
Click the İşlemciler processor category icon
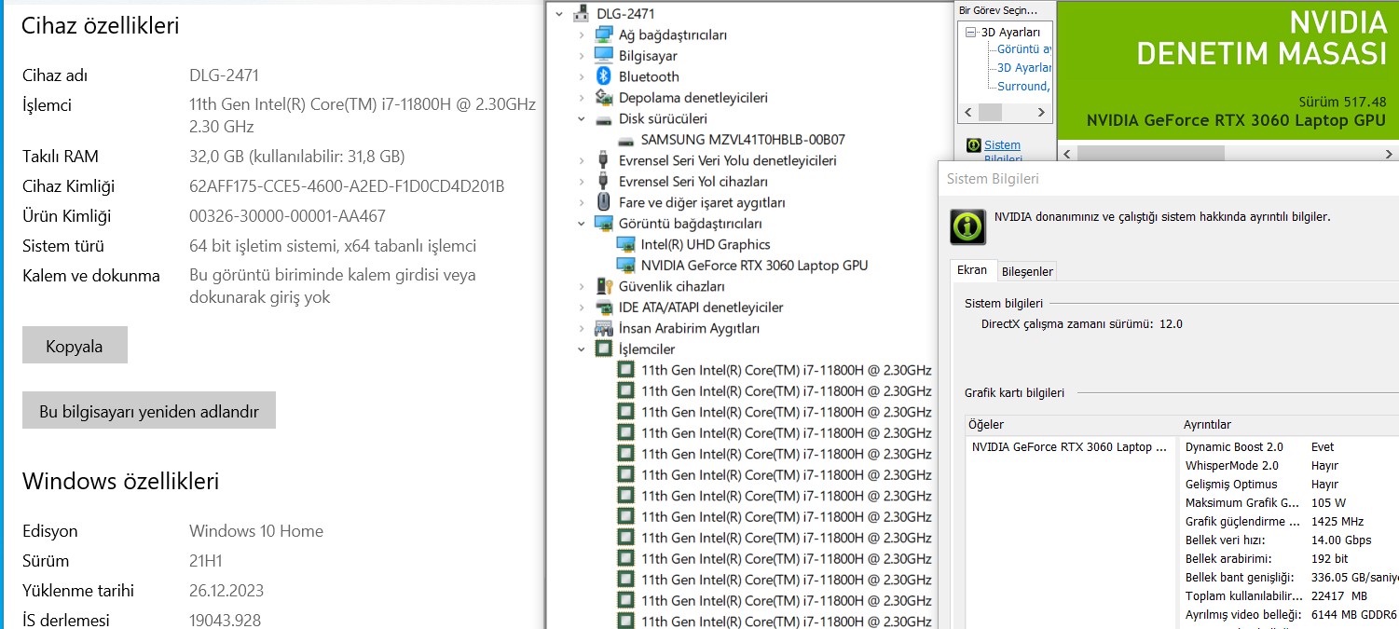603,349
